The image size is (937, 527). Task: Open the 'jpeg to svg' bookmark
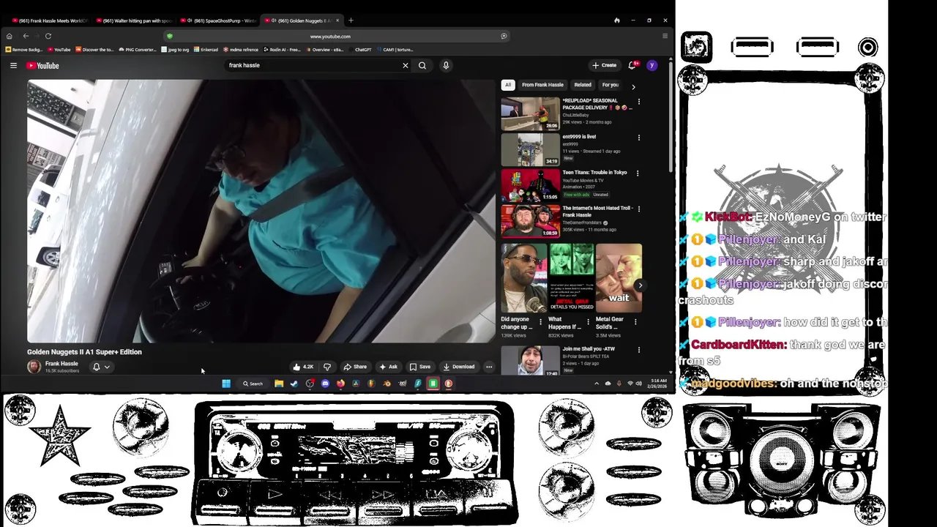pos(176,50)
